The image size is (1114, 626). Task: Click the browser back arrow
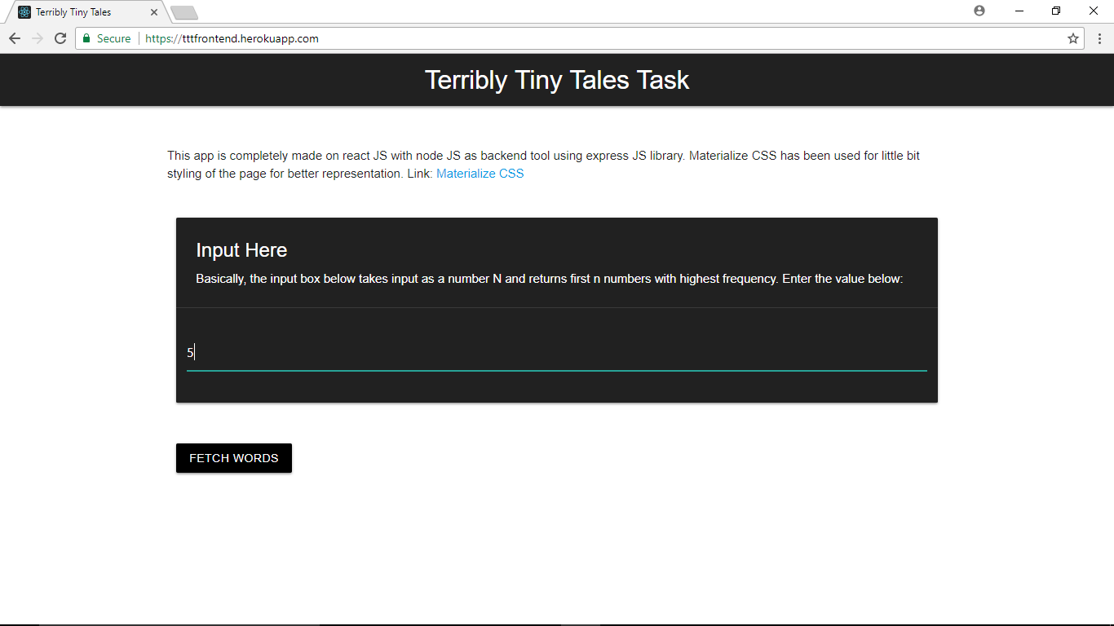tap(15, 38)
